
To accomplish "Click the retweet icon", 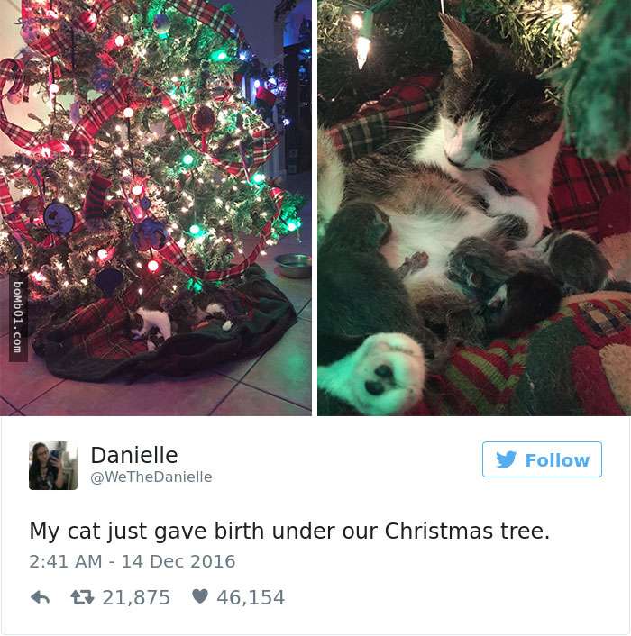I will (x=82, y=597).
